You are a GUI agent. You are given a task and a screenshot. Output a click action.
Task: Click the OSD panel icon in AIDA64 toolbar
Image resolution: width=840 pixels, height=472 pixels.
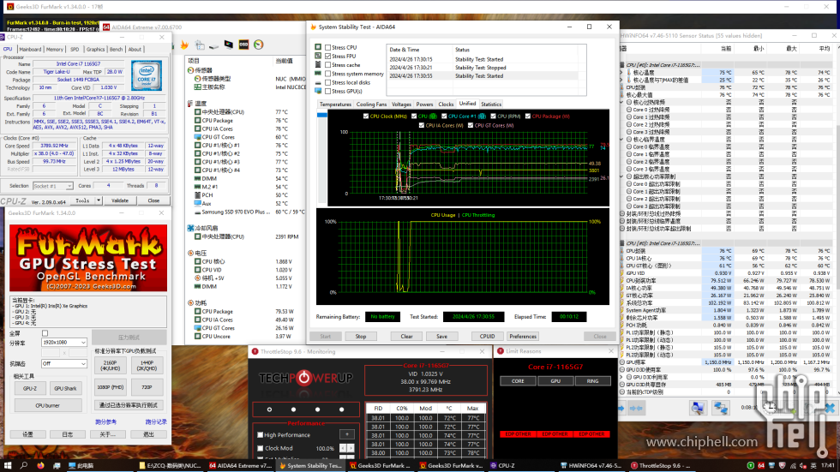[x=243, y=45]
